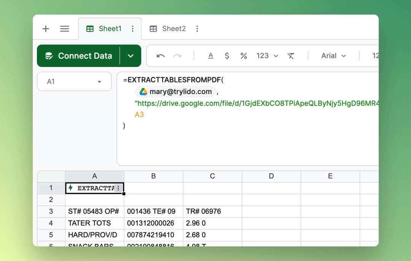Select row 3 header
Viewport: 411px width, 261px height.
[51, 212]
